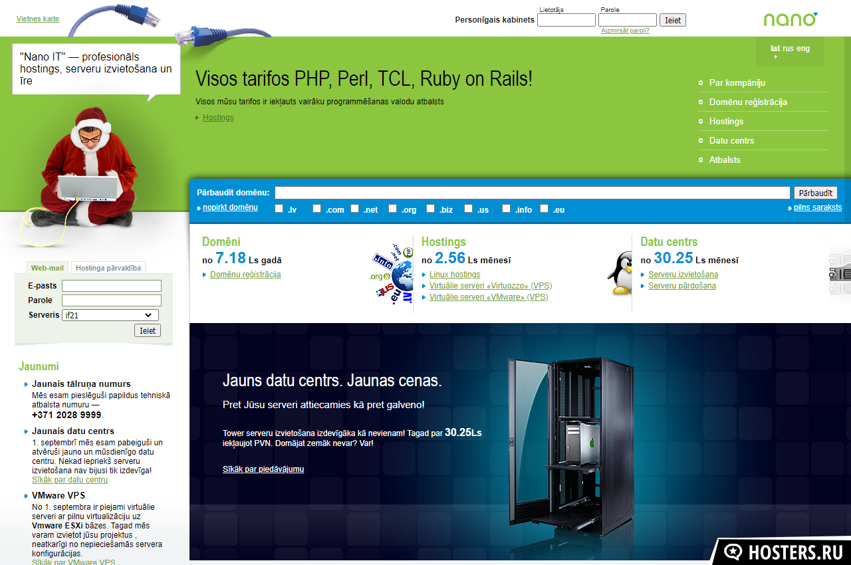Image resolution: width=851 pixels, height=565 pixels.
Task: Open Domēnu reģistrācija link in Domēni section
Action: (245, 275)
